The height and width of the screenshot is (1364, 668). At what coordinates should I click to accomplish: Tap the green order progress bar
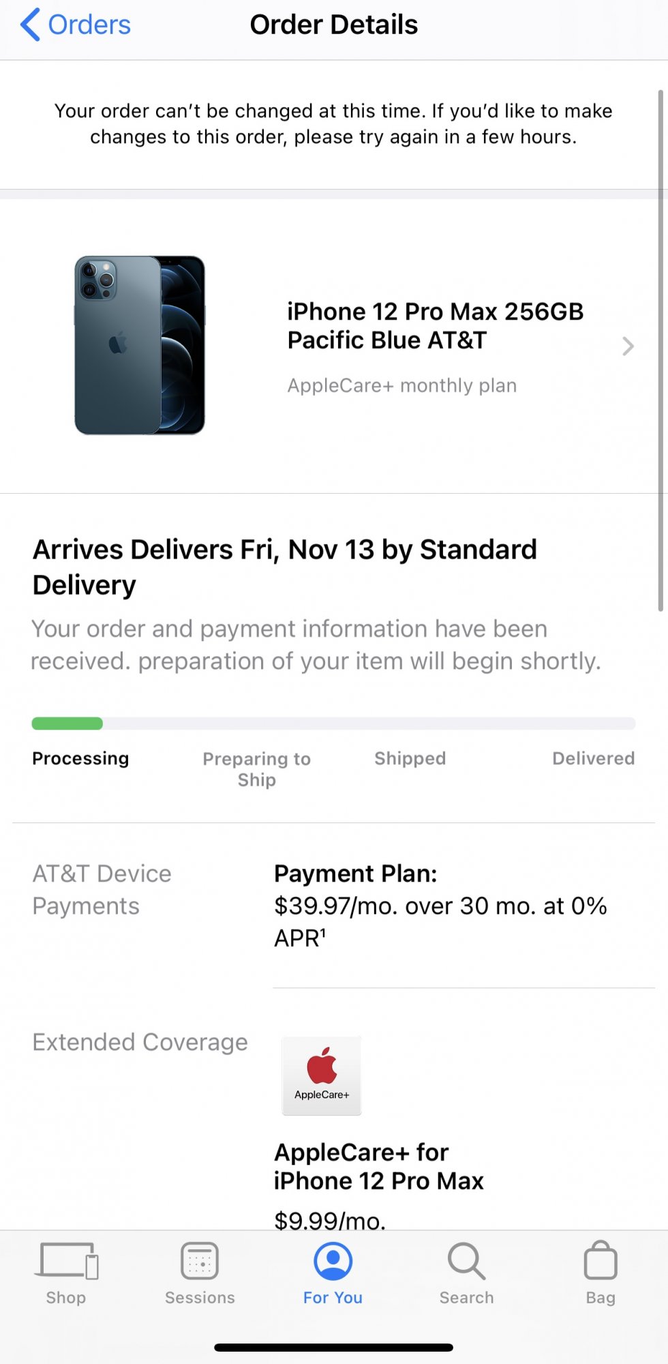(67, 724)
